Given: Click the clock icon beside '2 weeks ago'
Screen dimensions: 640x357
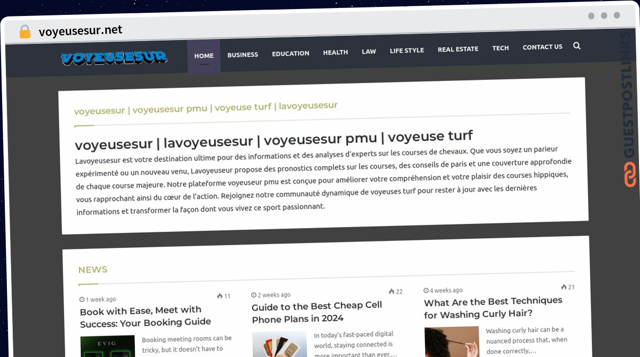Looking at the screenshot, I should click(x=254, y=295).
